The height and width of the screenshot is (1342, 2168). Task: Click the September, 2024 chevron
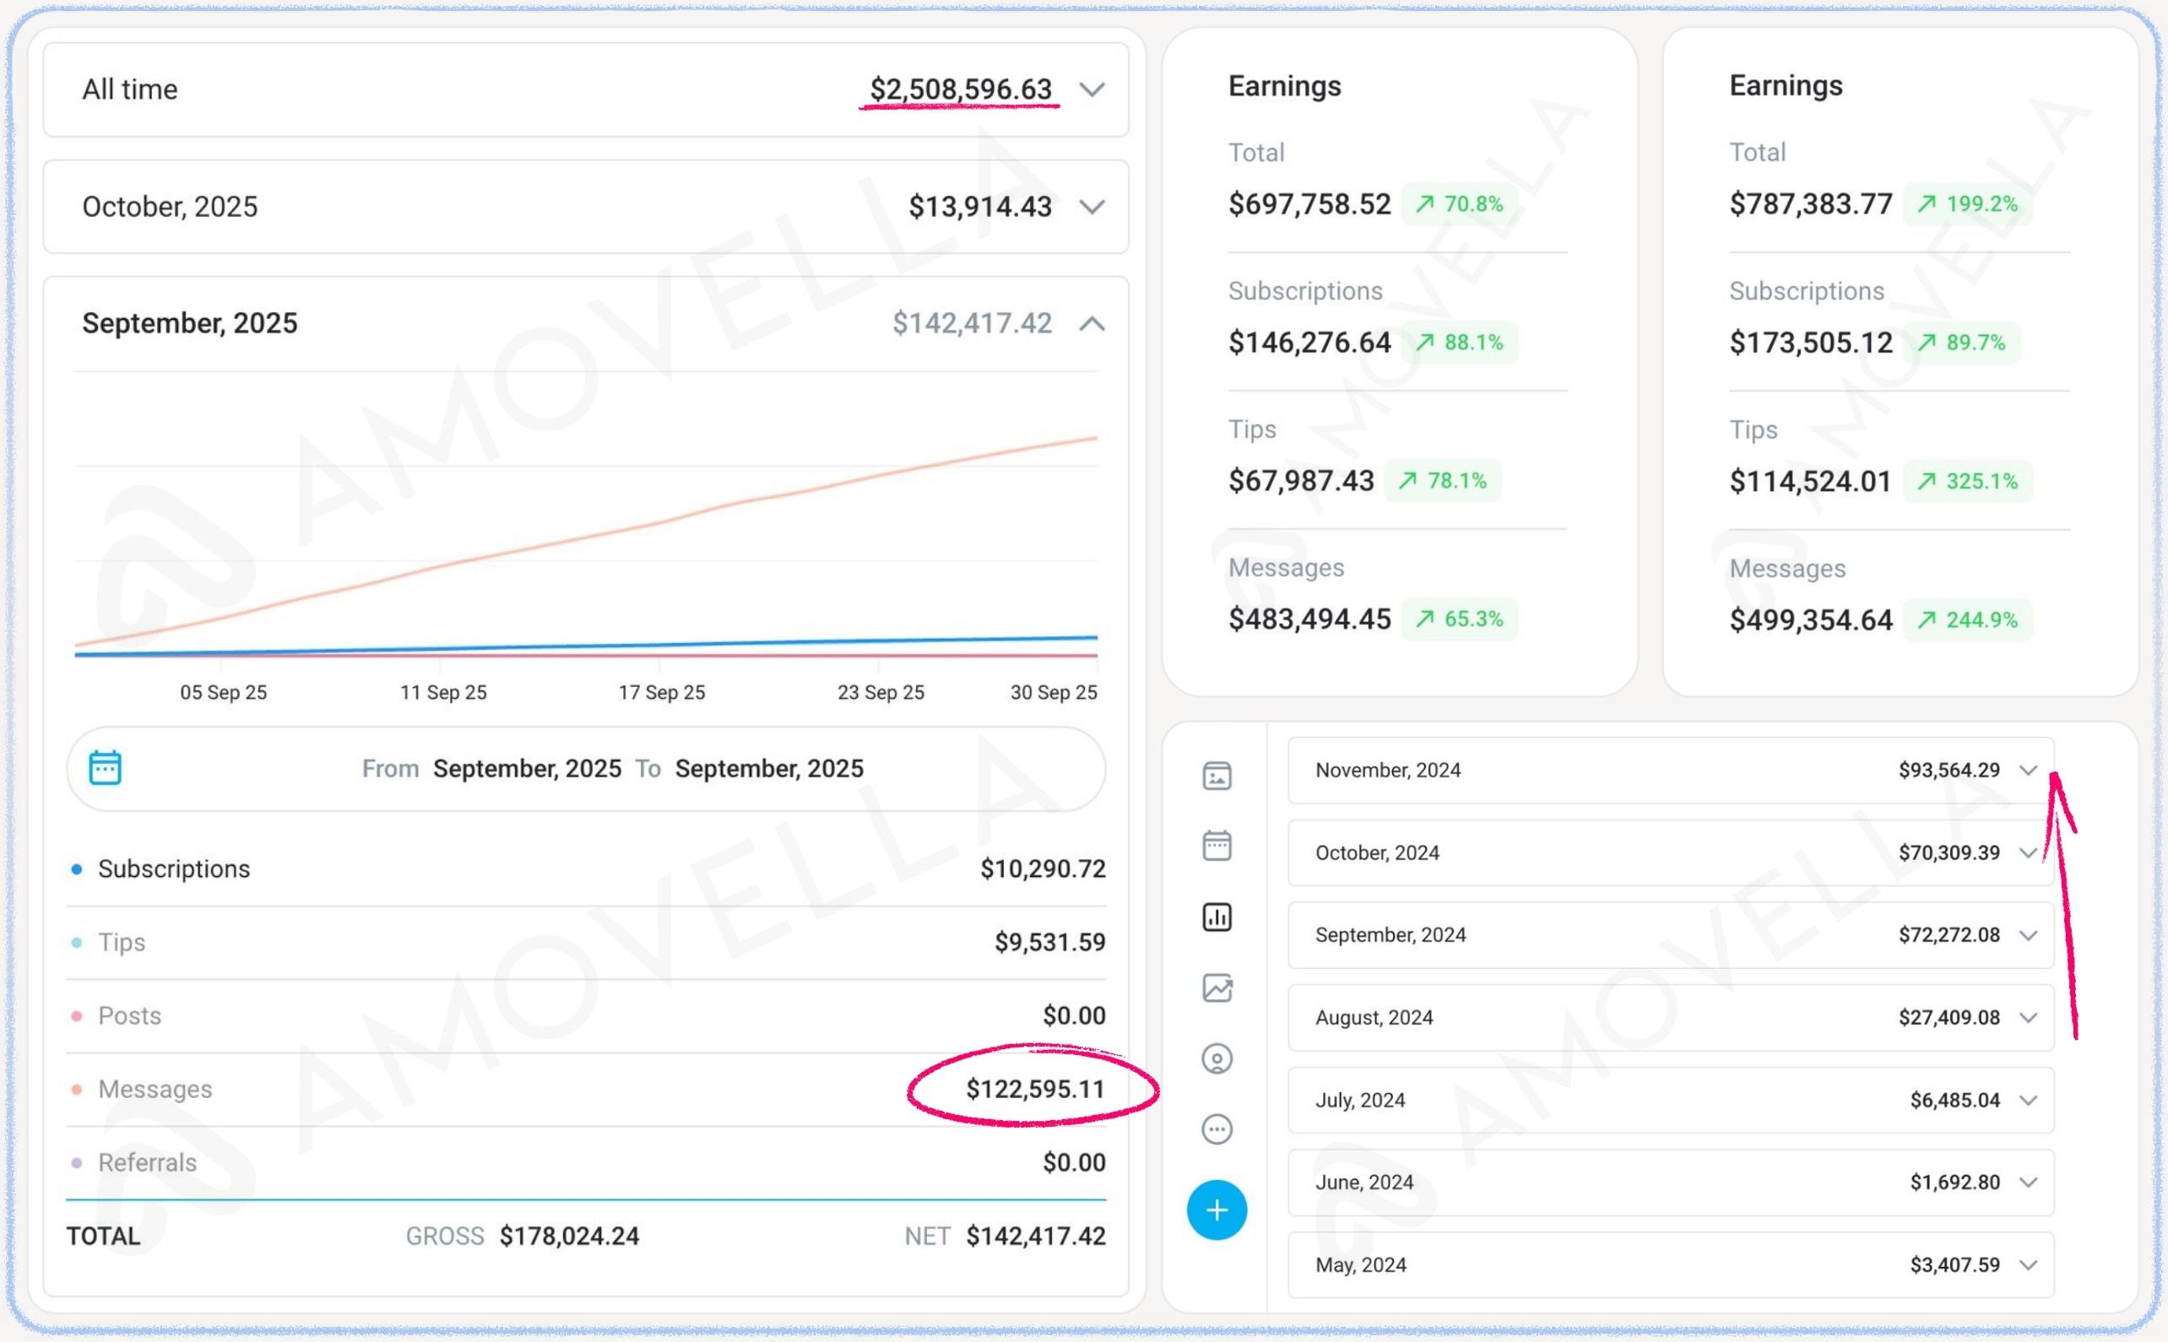(x=2029, y=934)
